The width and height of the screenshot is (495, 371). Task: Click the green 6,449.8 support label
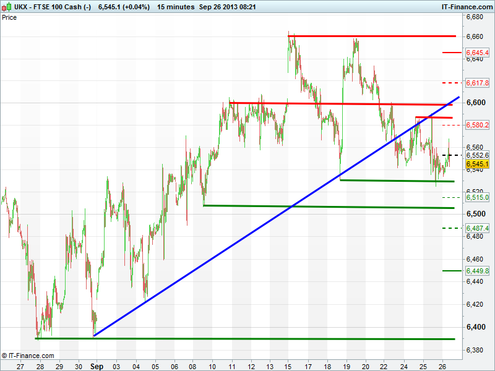[x=477, y=271]
